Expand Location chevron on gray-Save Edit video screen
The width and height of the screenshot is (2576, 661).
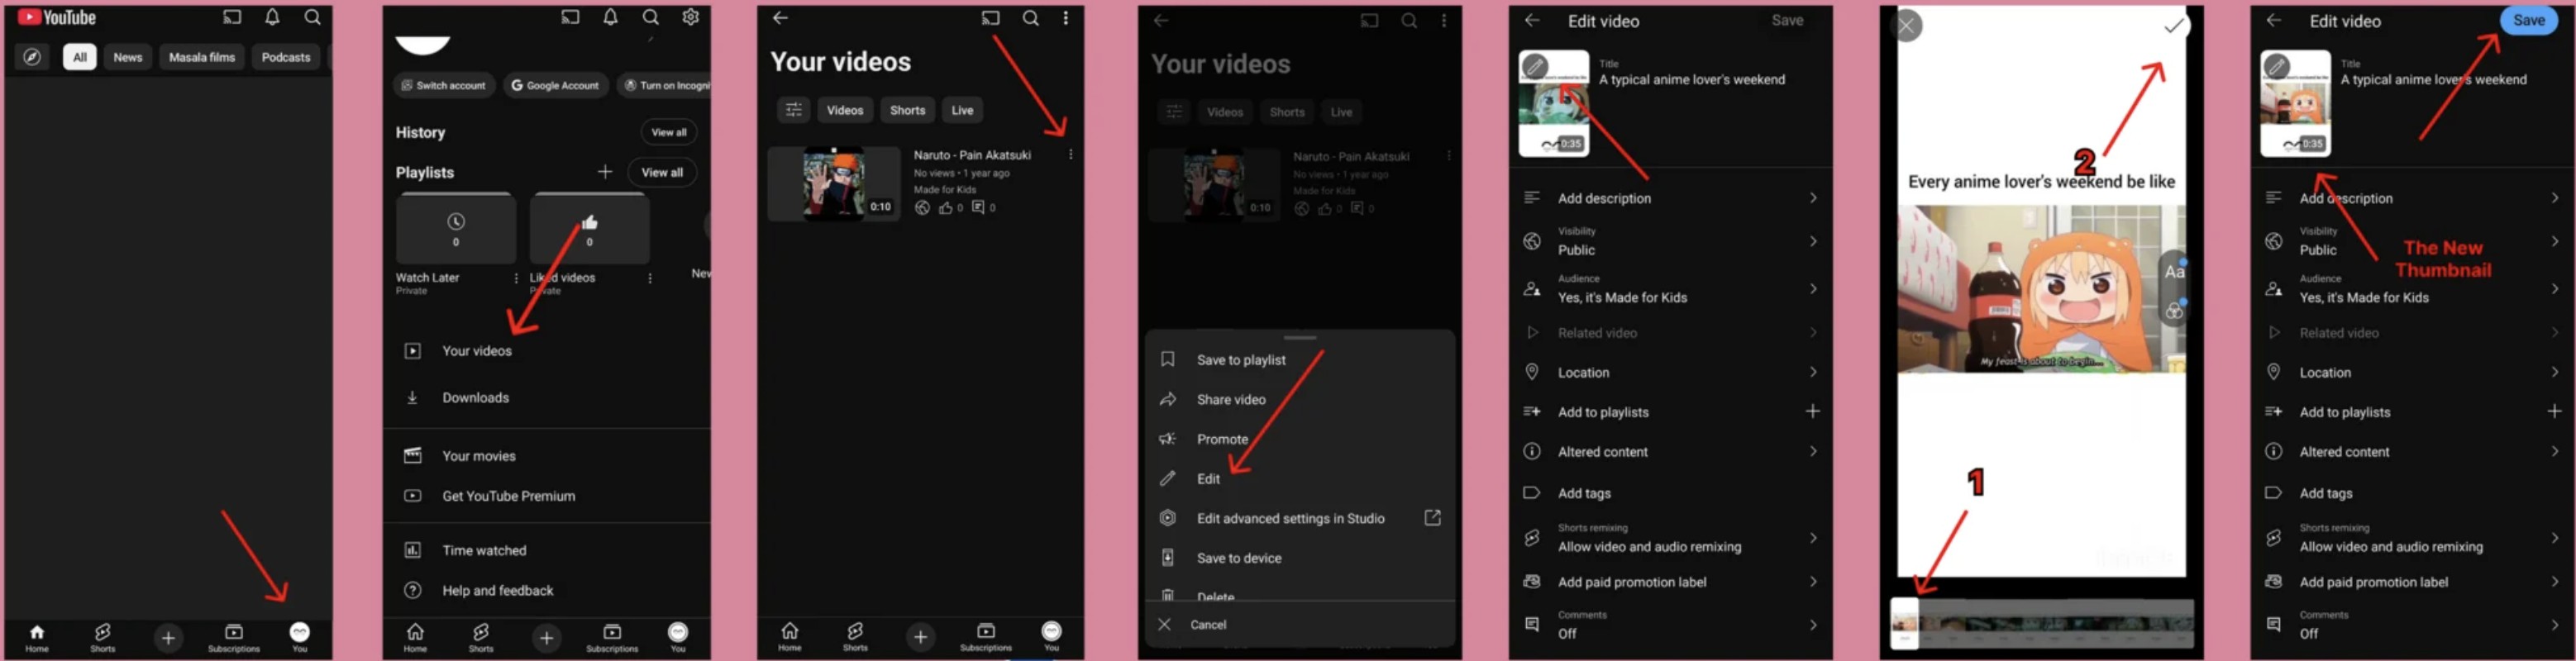coord(1813,372)
